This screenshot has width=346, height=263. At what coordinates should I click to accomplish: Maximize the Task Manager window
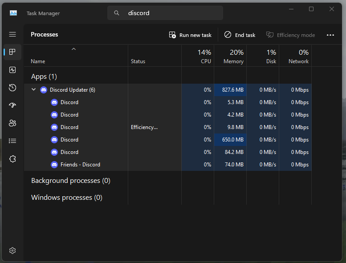point(311,9)
